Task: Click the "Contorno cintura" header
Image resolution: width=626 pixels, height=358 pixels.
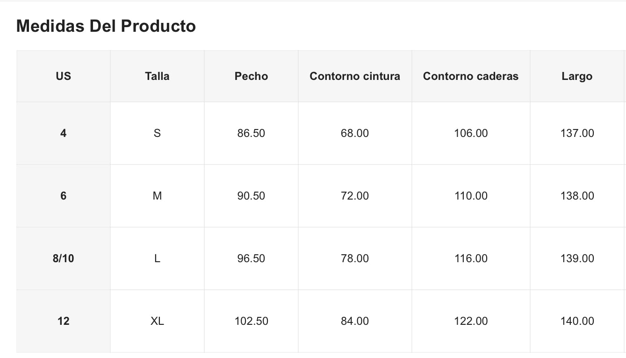Action: point(355,76)
